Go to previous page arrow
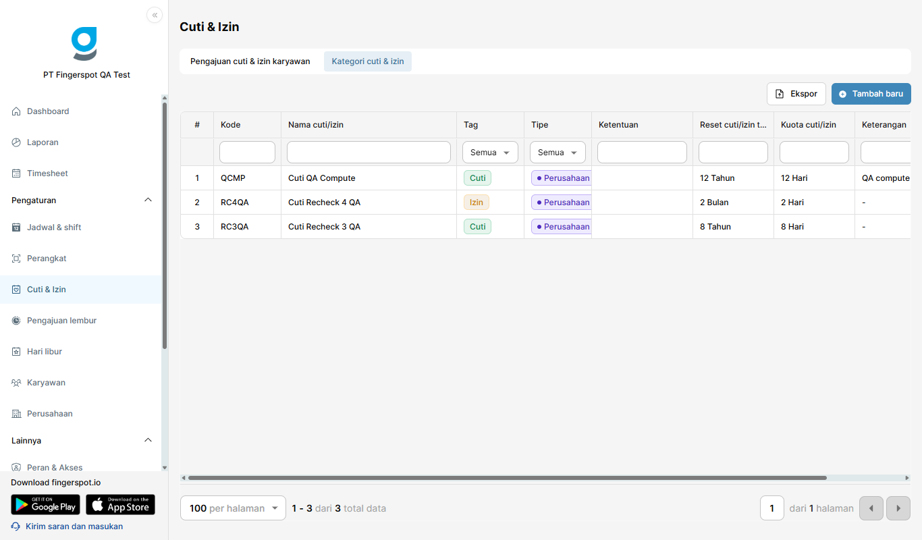This screenshot has height=540, width=922. click(x=871, y=508)
